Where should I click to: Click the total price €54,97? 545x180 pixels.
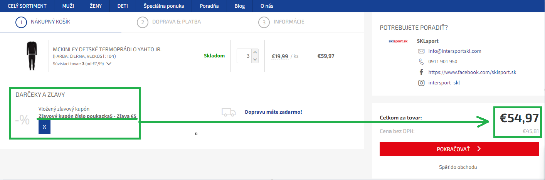click(519, 119)
